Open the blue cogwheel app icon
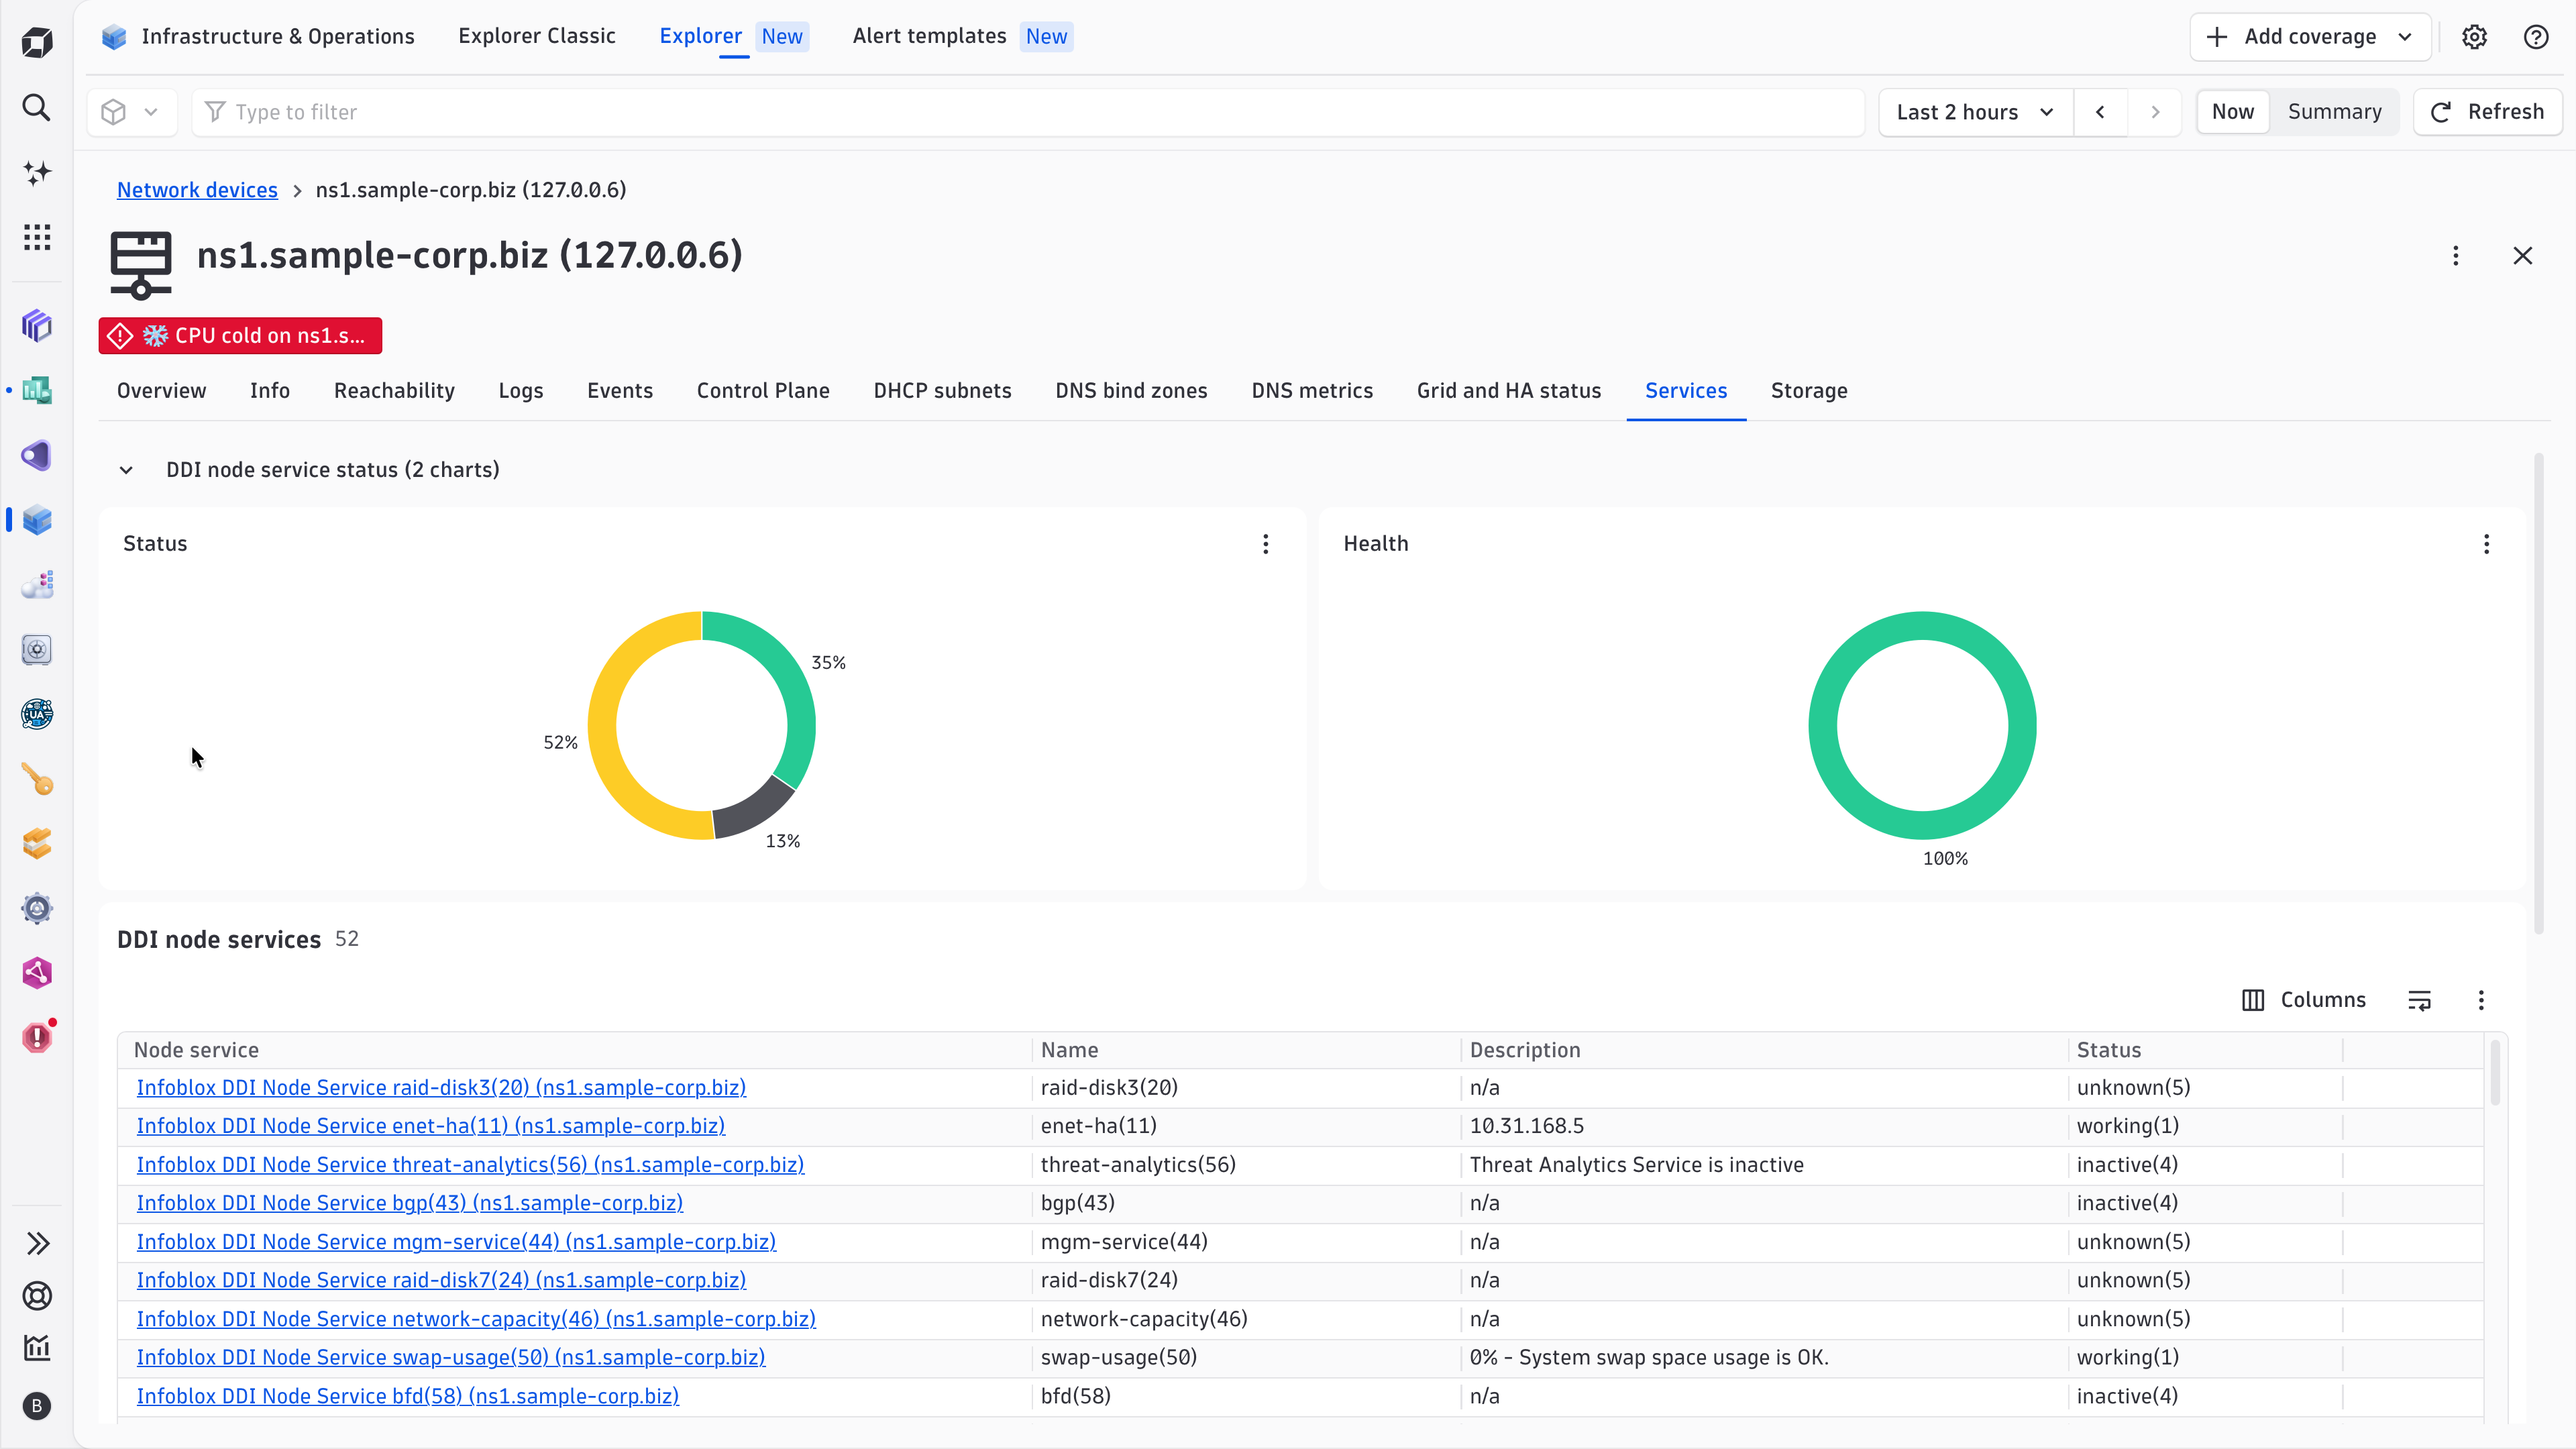Viewport: 2576px width, 1449px height. click(x=37, y=908)
